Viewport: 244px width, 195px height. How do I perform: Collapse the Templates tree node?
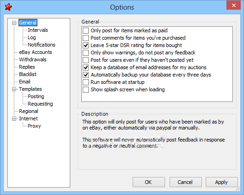pos(14,89)
